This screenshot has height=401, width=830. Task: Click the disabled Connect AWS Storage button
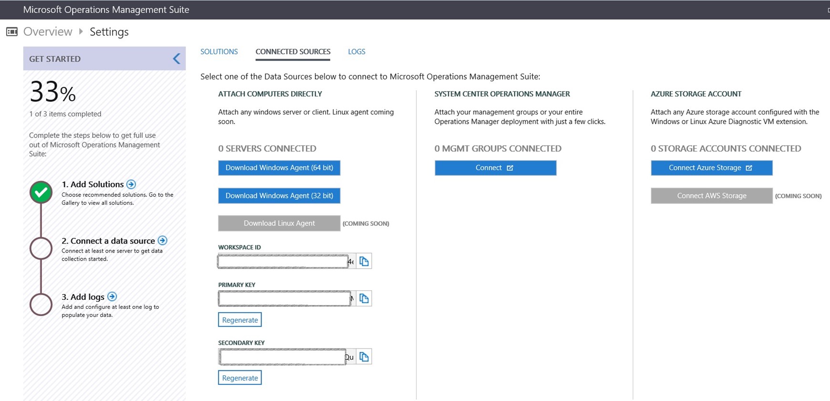(x=712, y=196)
